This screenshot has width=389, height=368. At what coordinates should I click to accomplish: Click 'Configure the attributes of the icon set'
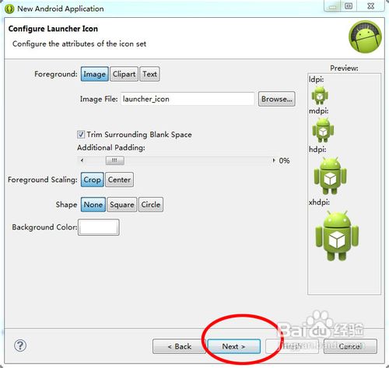(79, 44)
